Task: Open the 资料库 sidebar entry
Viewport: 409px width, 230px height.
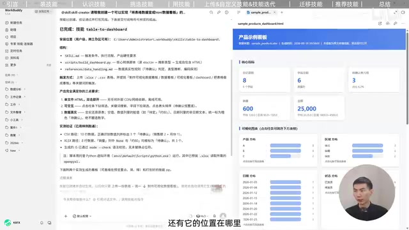Action: pos(12,58)
